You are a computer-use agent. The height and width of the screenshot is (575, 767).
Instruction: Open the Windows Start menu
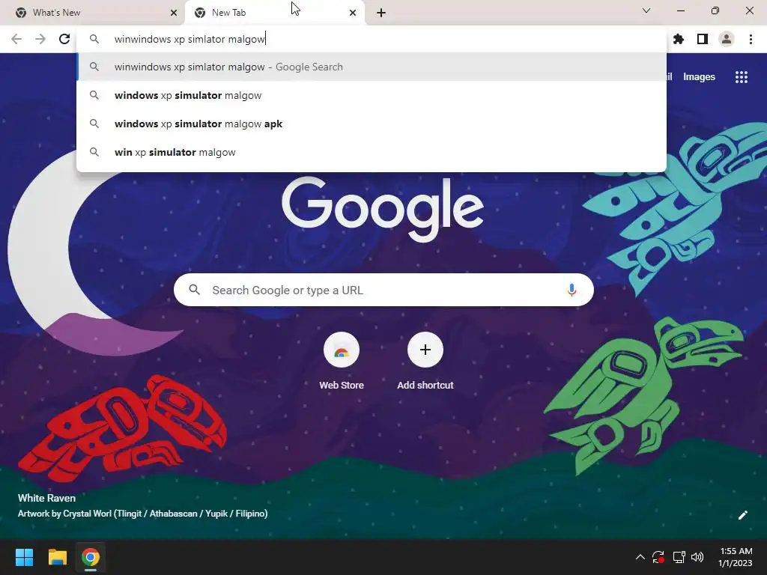(x=24, y=557)
